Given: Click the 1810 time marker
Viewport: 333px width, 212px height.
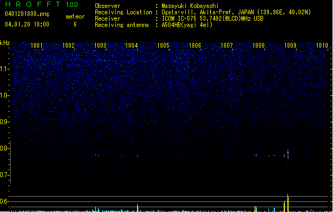Looking at the screenshot, I should (322, 46).
